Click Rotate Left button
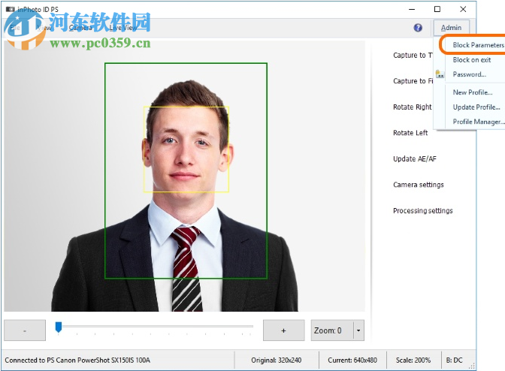This screenshot has height=371, width=505. click(x=410, y=133)
